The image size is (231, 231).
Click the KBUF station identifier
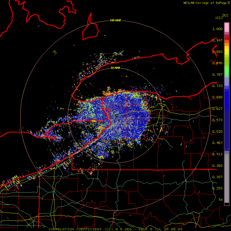point(143,229)
